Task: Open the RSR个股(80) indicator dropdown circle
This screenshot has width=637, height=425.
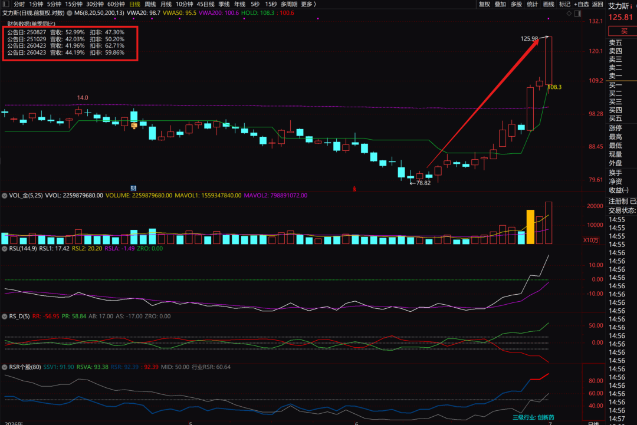Action: (5, 367)
